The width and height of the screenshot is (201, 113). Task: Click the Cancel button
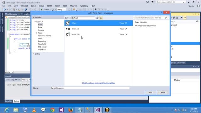point(162,93)
